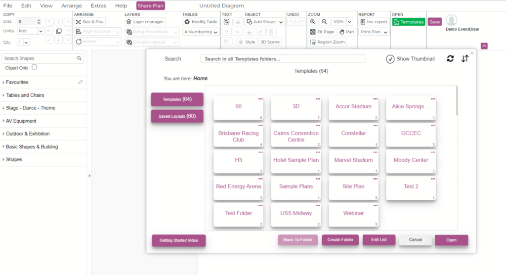Open the File menu

click(x=8, y=5)
